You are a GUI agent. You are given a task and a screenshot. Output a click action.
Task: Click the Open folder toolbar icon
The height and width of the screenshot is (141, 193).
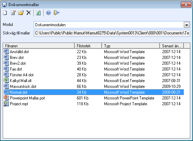[21, 13]
